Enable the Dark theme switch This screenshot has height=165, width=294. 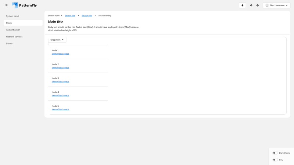275,153
